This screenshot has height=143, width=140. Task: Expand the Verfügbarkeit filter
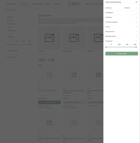pyautogui.click(x=121, y=13)
